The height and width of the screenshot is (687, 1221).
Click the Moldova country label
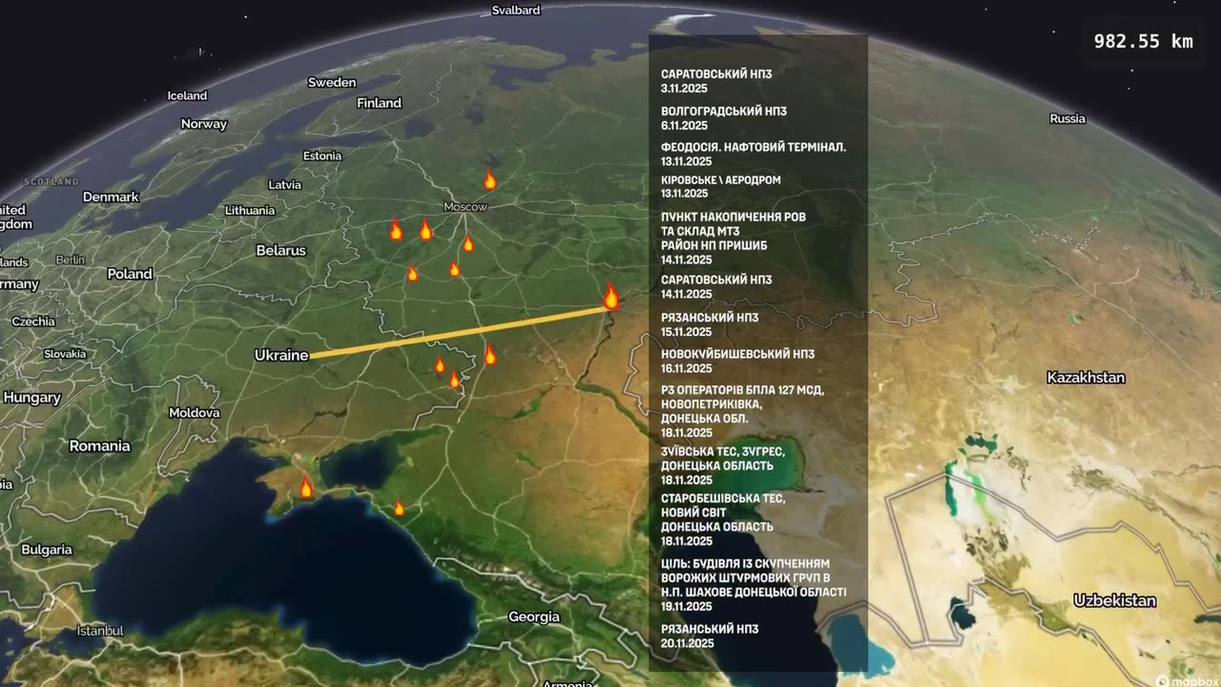[195, 413]
